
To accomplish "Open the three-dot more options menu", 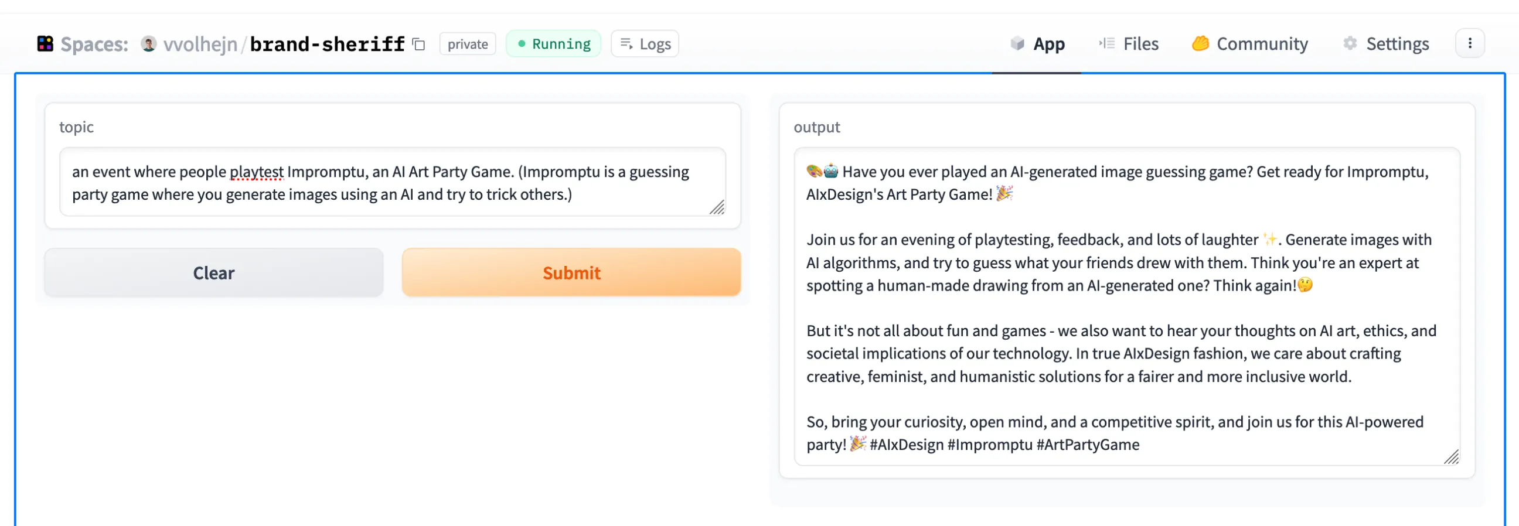I will click(1469, 43).
